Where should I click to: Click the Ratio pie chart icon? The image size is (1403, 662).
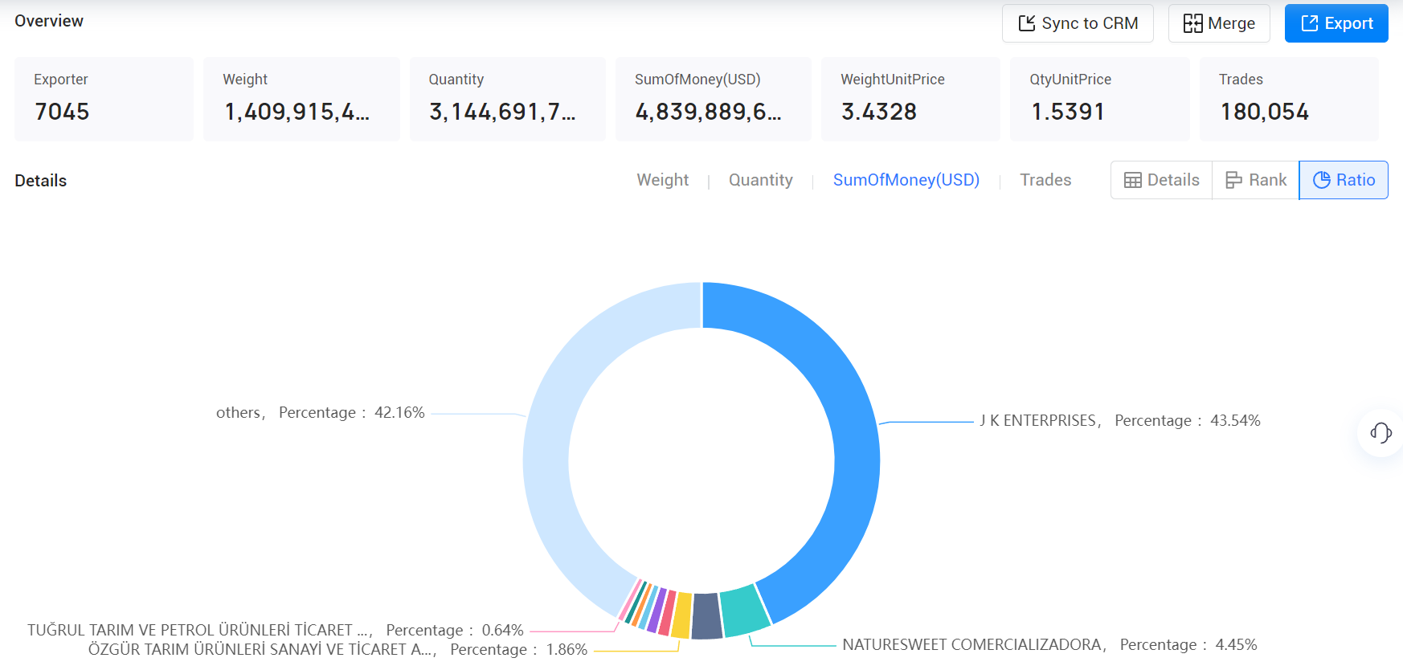point(1321,180)
